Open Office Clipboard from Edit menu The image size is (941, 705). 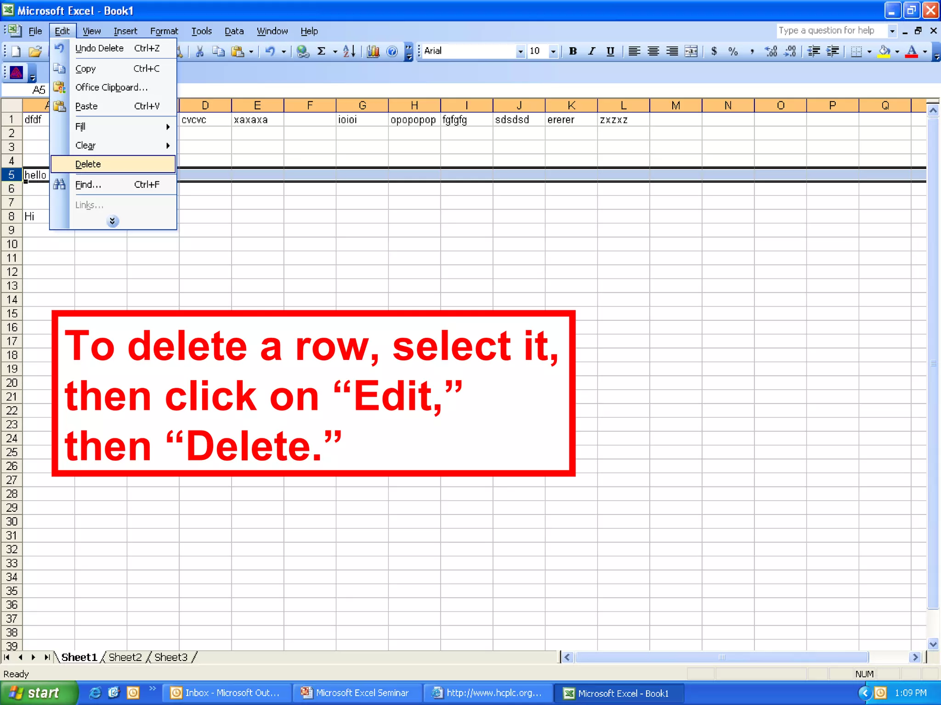click(x=113, y=87)
